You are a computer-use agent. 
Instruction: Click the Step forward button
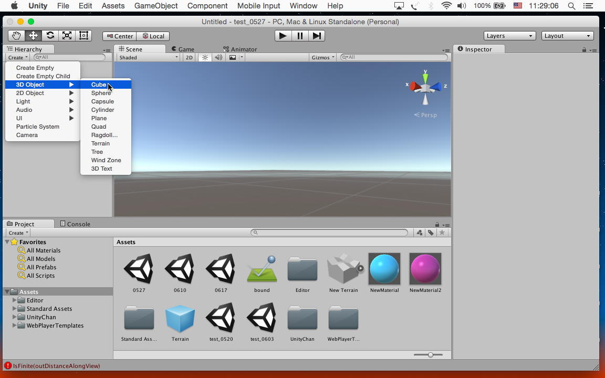pyautogui.click(x=317, y=36)
